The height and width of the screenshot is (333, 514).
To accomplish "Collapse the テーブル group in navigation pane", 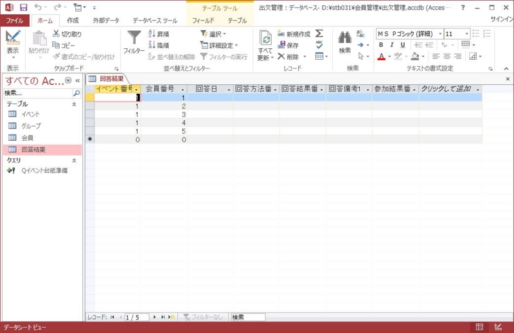I will pyautogui.click(x=75, y=104).
